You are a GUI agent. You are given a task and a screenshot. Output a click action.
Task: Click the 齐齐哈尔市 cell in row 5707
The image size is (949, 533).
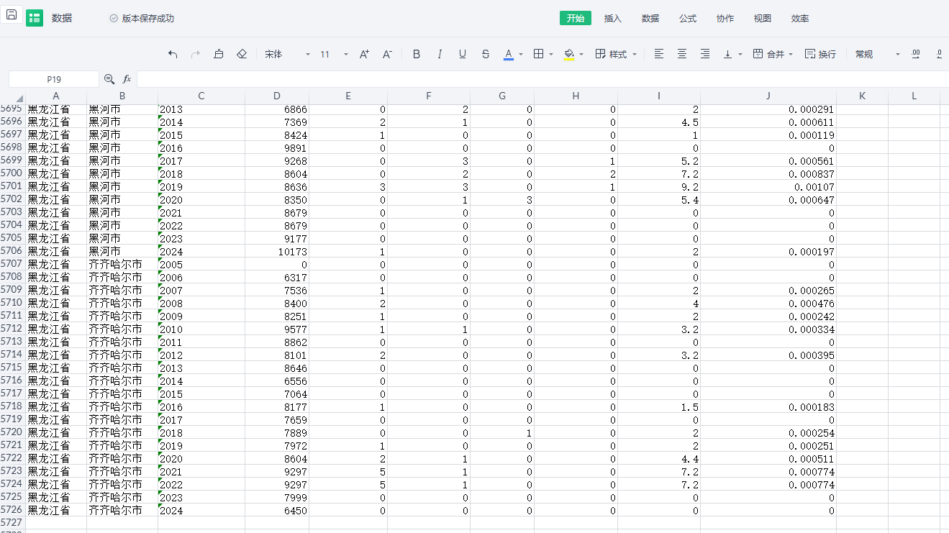(x=122, y=265)
